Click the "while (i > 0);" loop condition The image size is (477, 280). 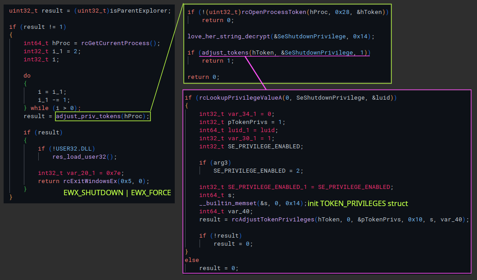click(x=56, y=108)
